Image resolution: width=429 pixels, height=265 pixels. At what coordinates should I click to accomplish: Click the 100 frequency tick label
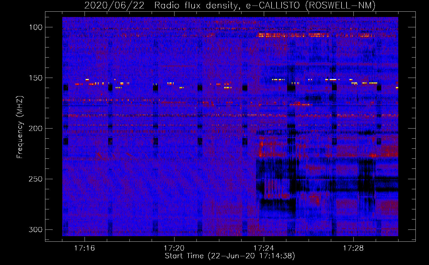click(x=35, y=27)
